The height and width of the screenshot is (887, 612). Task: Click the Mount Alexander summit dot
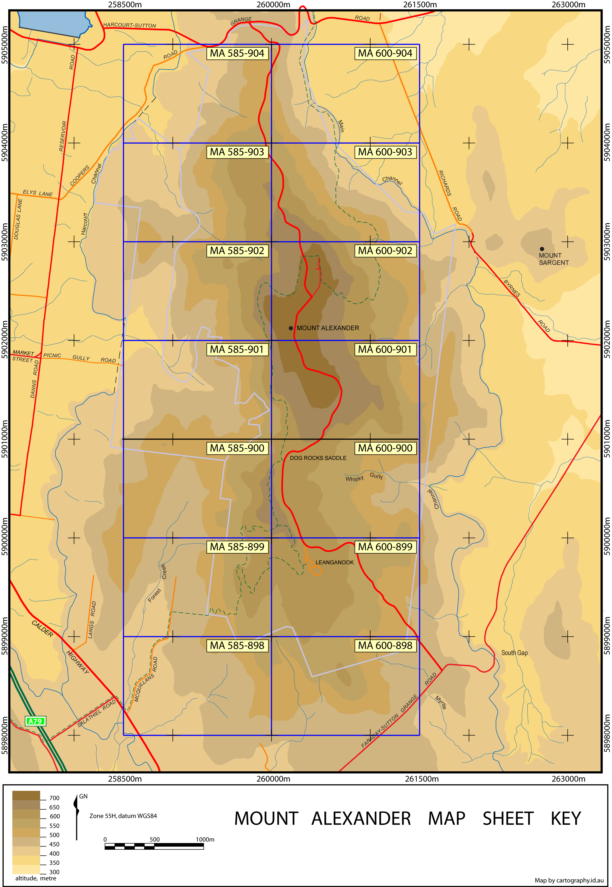[291, 328]
